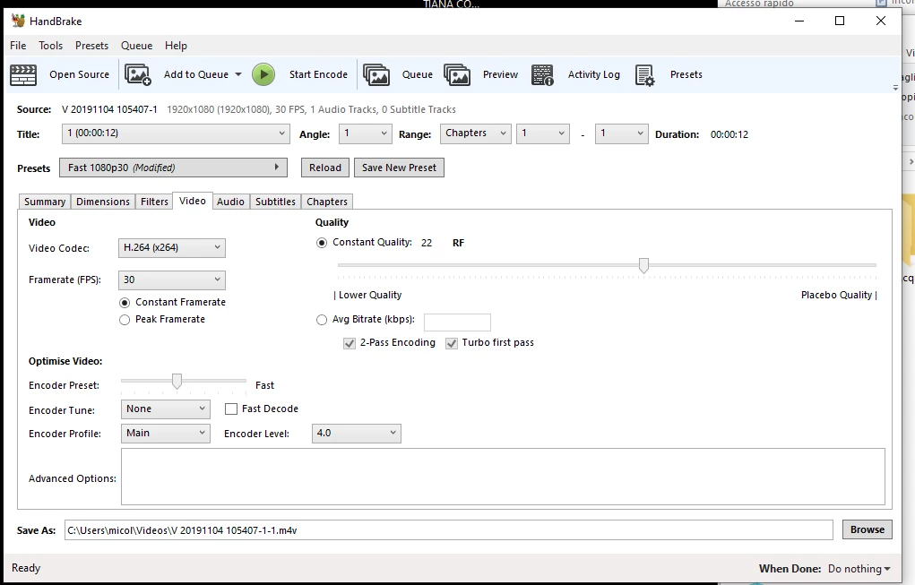915x585 pixels.
Task: Switch to the Subtitles tab
Action: [275, 202]
